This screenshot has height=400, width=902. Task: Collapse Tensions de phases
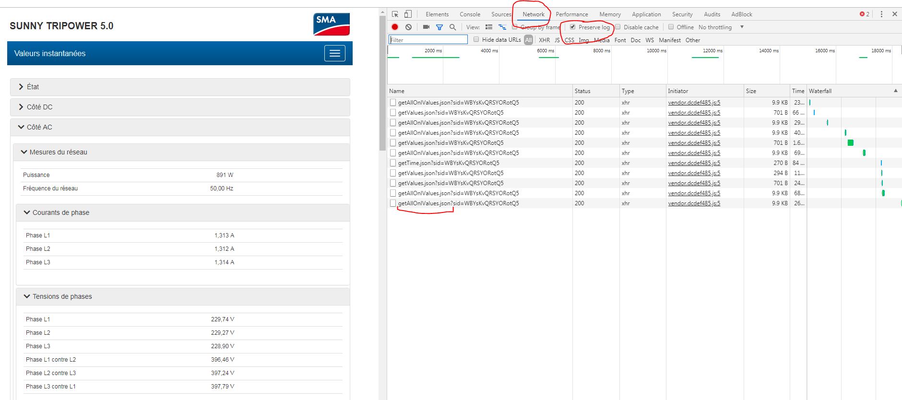click(x=183, y=296)
